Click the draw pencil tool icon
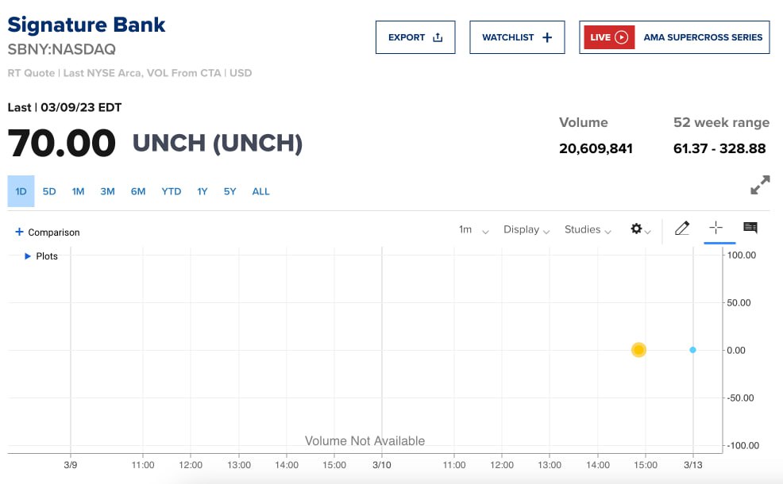 681,229
